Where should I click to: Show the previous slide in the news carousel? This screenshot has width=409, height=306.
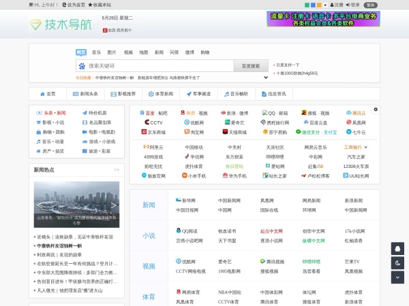pos(40,205)
